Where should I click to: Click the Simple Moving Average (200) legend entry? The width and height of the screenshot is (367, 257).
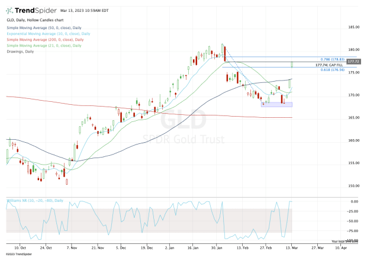coord(45,40)
